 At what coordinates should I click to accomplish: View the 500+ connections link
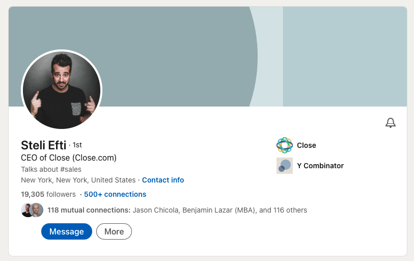(115, 194)
